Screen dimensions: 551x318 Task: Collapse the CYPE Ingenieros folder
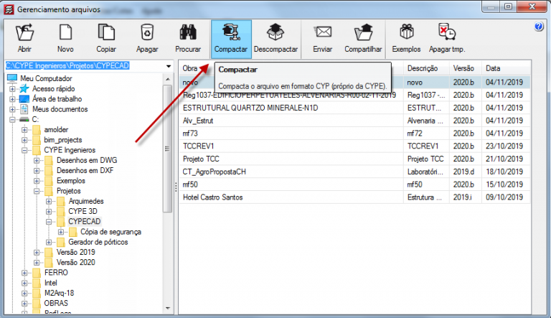coord(26,150)
